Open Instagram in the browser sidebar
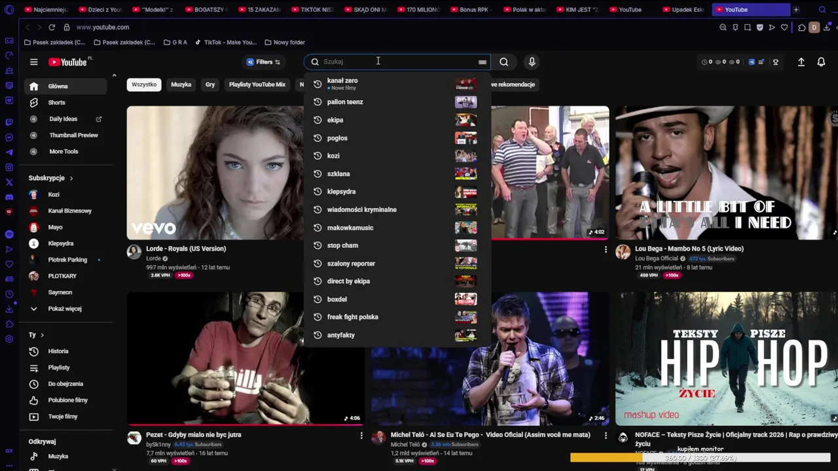Image resolution: width=838 pixels, height=471 pixels. [x=9, y=167]
